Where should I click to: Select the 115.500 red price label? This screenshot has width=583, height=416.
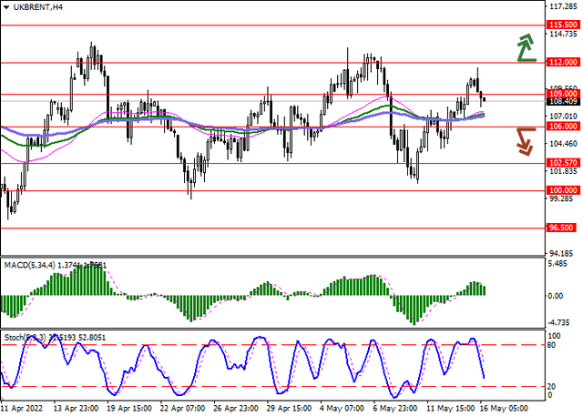tap(563, 25)
